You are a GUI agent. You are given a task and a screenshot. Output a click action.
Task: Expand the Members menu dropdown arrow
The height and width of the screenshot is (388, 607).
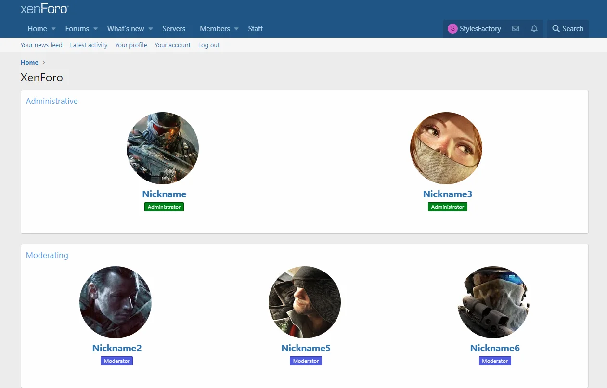point(236,29)
